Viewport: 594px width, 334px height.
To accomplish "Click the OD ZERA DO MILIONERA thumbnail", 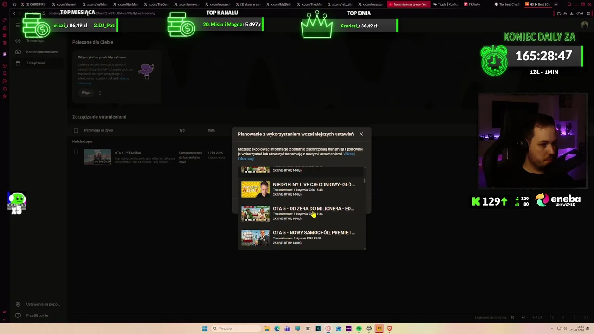I will tap(255, 213).
